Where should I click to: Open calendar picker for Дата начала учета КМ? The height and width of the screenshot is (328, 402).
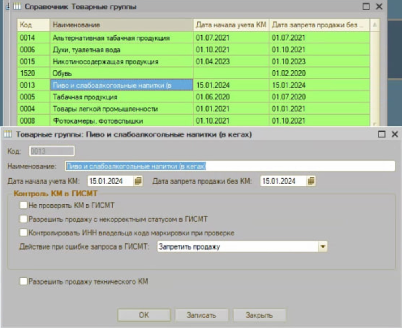point(138,182)
